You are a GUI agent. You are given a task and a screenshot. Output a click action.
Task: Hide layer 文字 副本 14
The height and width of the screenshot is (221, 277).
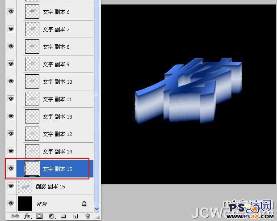(11, 151)
